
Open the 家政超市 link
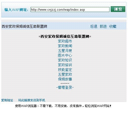[x=65, y=41]
